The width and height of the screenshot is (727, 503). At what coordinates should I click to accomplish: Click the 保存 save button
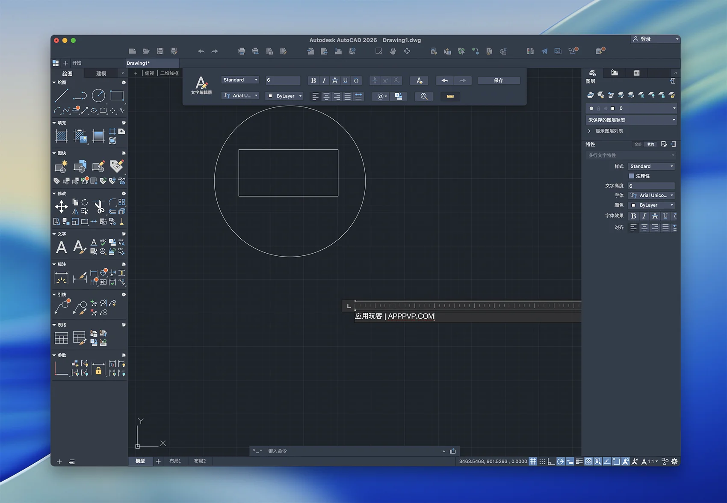tap(499, 80)
